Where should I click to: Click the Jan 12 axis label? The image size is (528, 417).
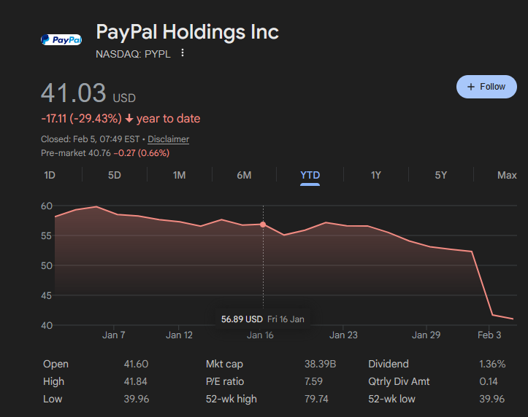(179, 335)
